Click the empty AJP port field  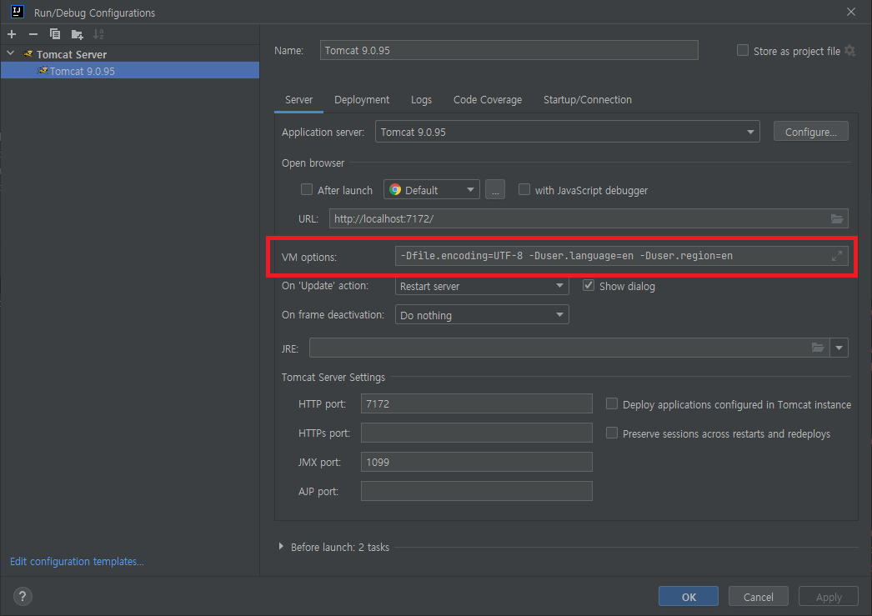[477, 491]
